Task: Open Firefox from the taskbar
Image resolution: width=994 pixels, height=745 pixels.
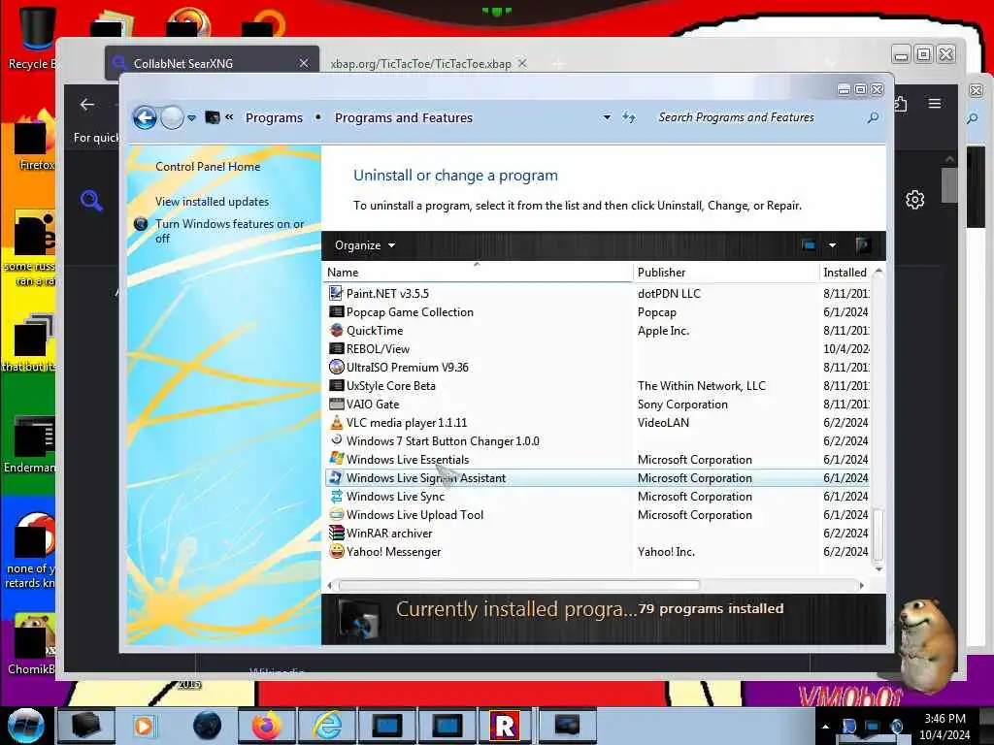Action: pyautogui.click(x=267, y=726)
